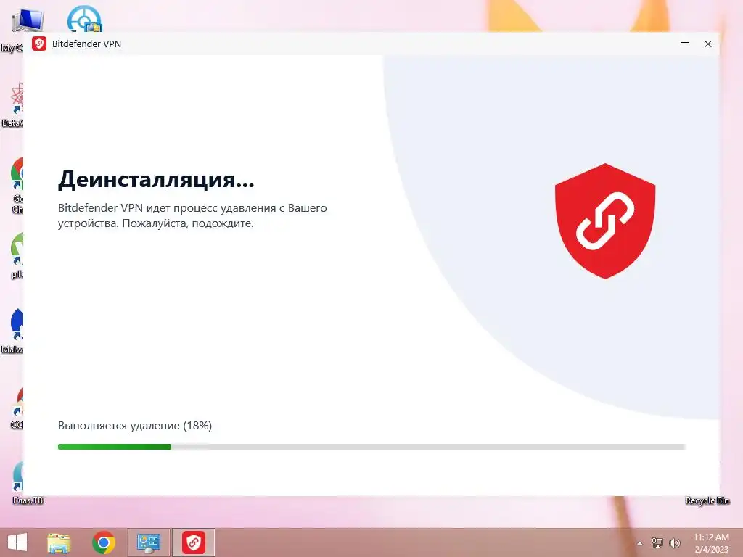Click the 'Выполняется удаление (18%)' status text
The width and height of the screenshot is (743, 557).
(x=135, y=425)
